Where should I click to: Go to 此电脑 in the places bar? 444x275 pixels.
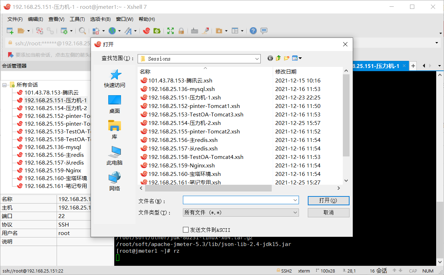pos(115,156)
